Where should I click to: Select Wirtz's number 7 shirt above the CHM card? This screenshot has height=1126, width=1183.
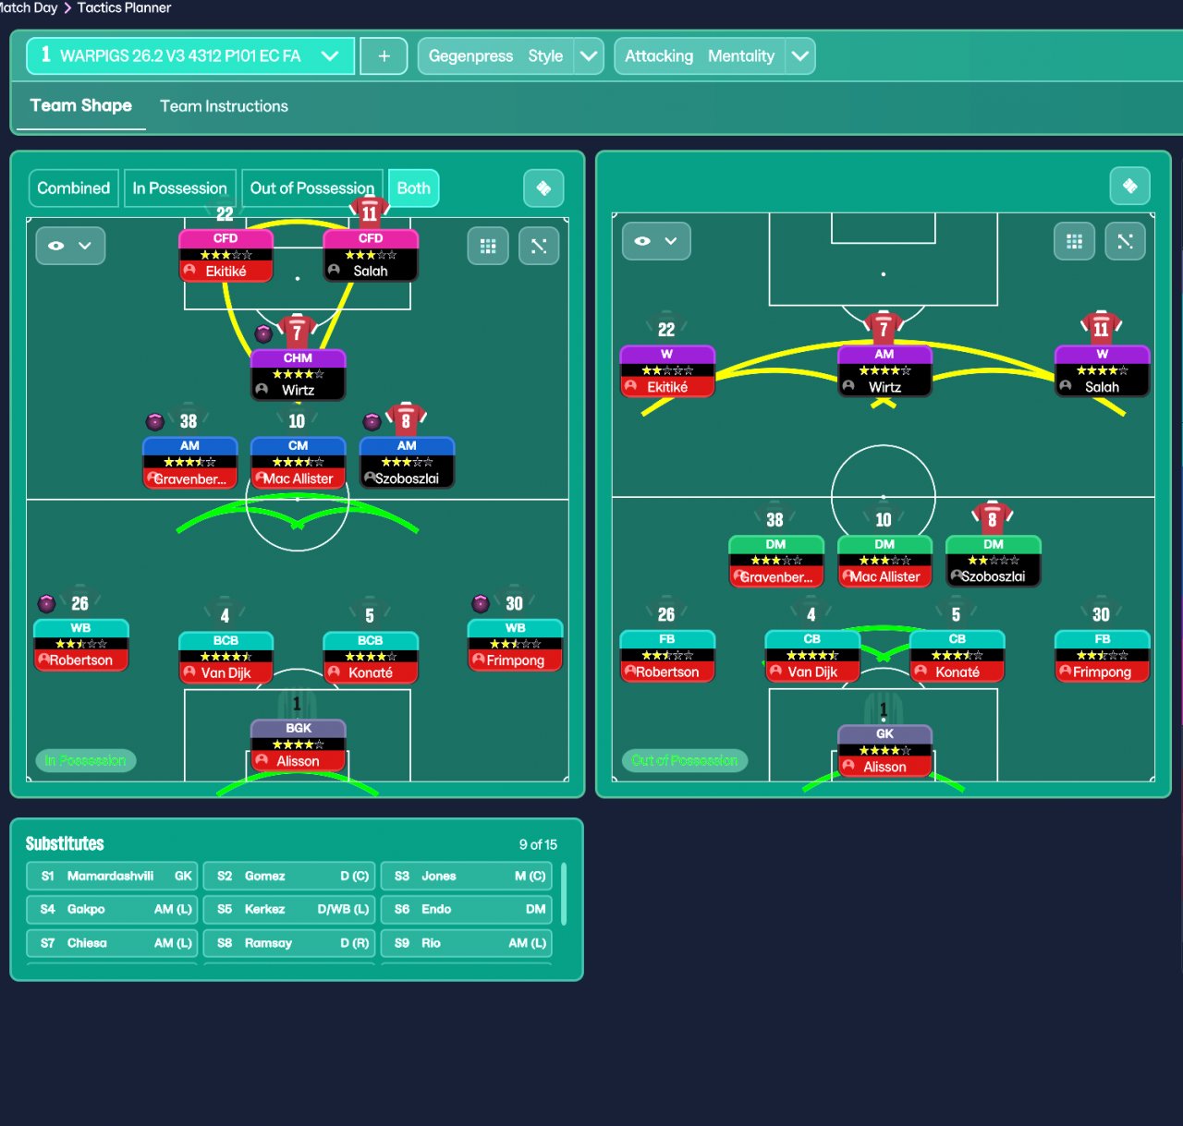(x=297, y=332)
